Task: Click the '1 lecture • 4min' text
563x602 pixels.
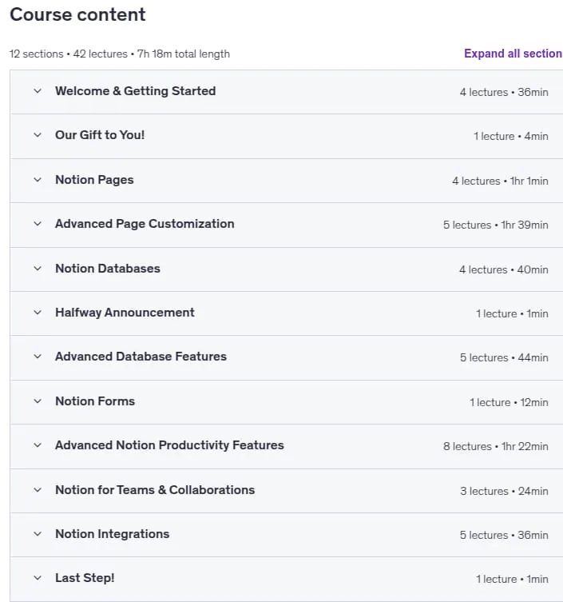Action: [x=511, y=136]
